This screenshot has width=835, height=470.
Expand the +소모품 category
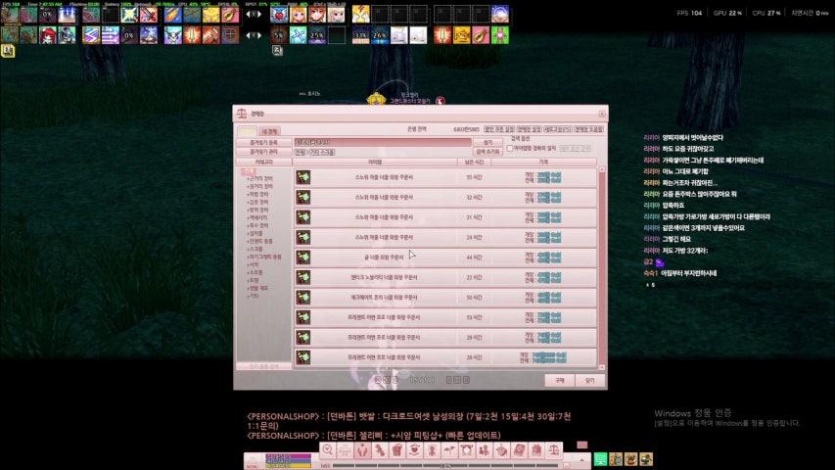pos(255,272)
